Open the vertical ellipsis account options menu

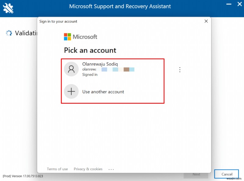180,70
